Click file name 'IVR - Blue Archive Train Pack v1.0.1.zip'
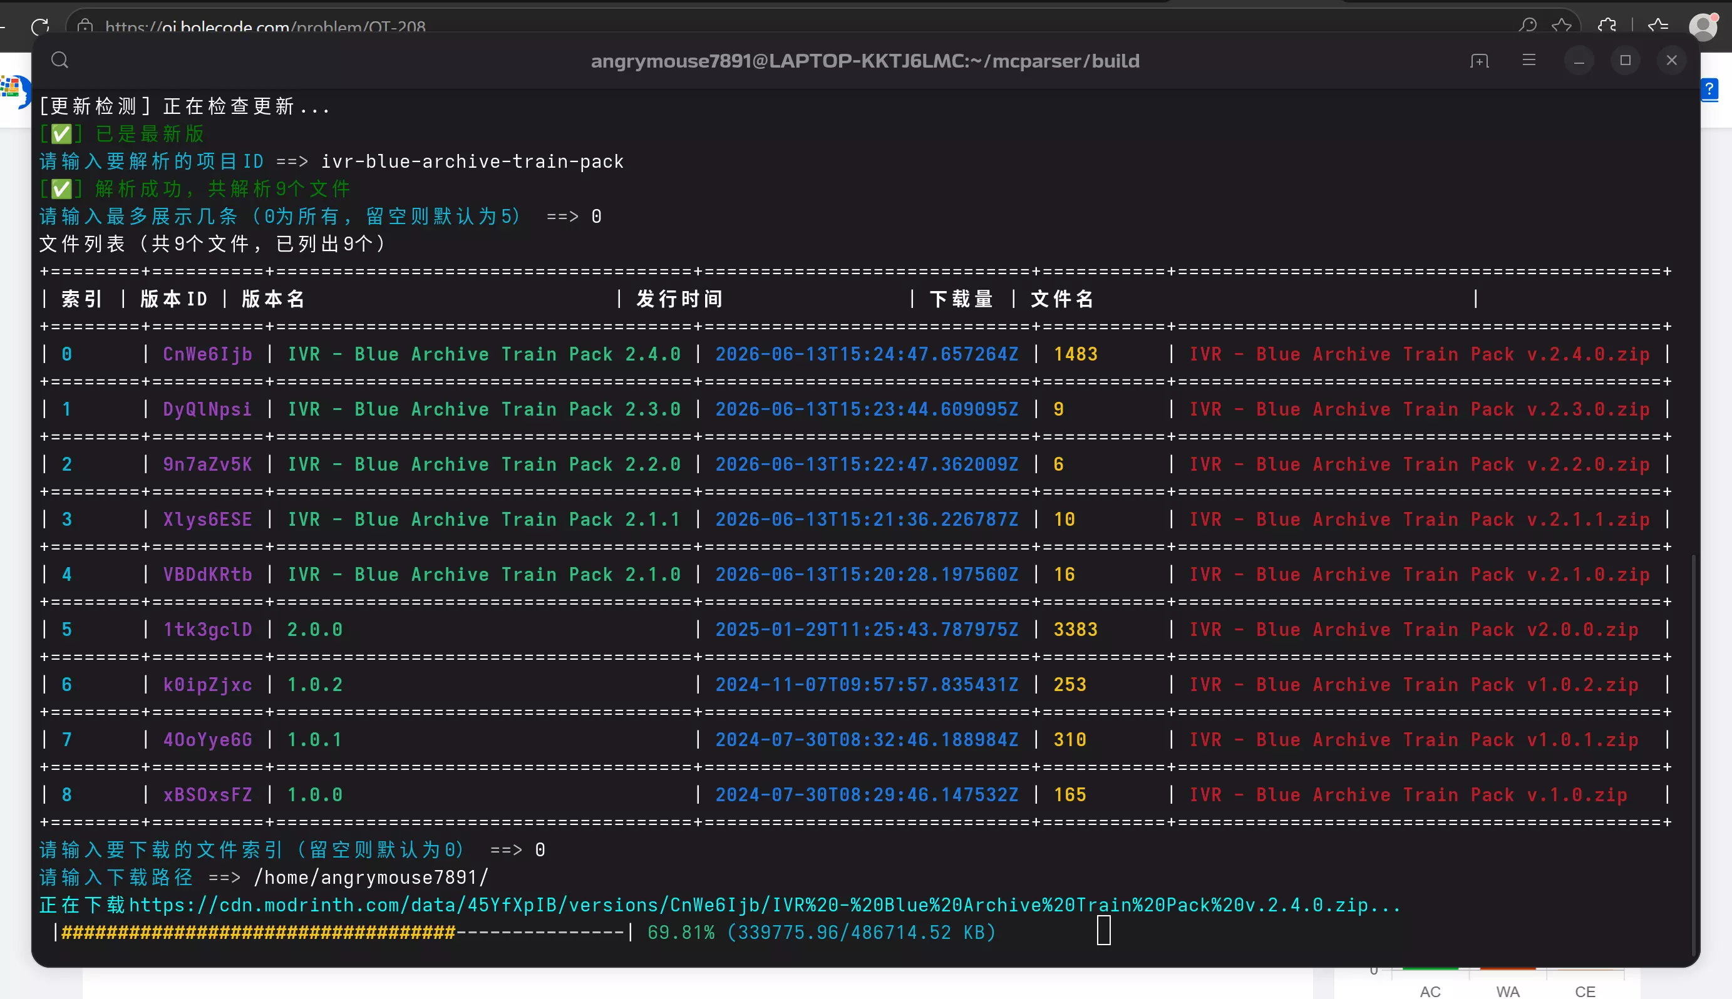Screen dimensions: 1732x999 tap(1414, 740)
